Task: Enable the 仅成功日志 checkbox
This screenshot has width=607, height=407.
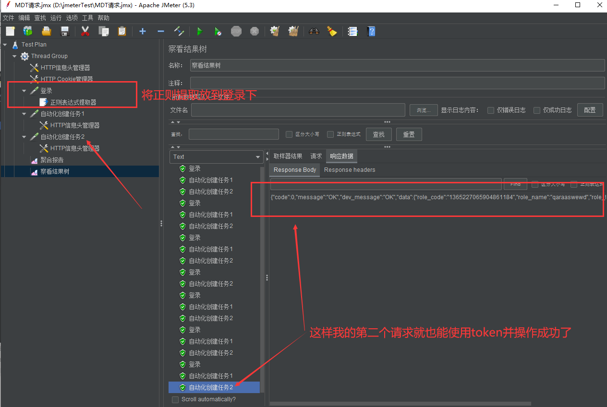Action: [537, 110]
